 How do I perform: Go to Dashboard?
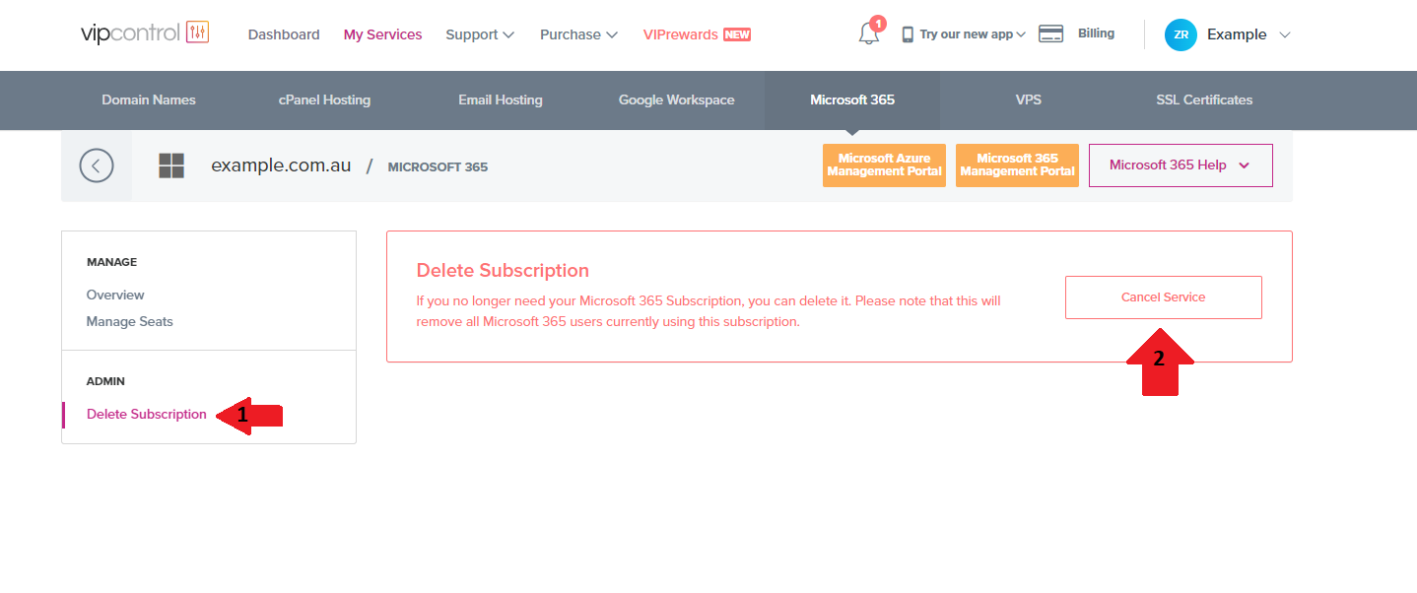click(284, 34)
